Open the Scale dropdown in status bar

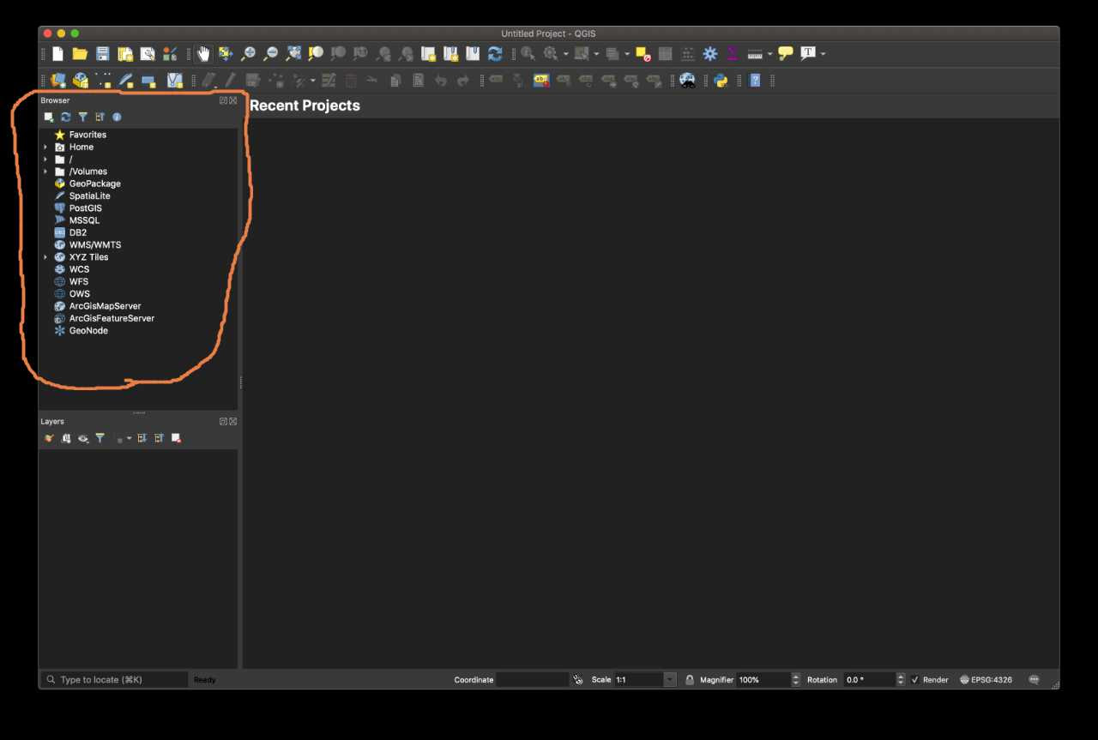(x=670, y=679)
